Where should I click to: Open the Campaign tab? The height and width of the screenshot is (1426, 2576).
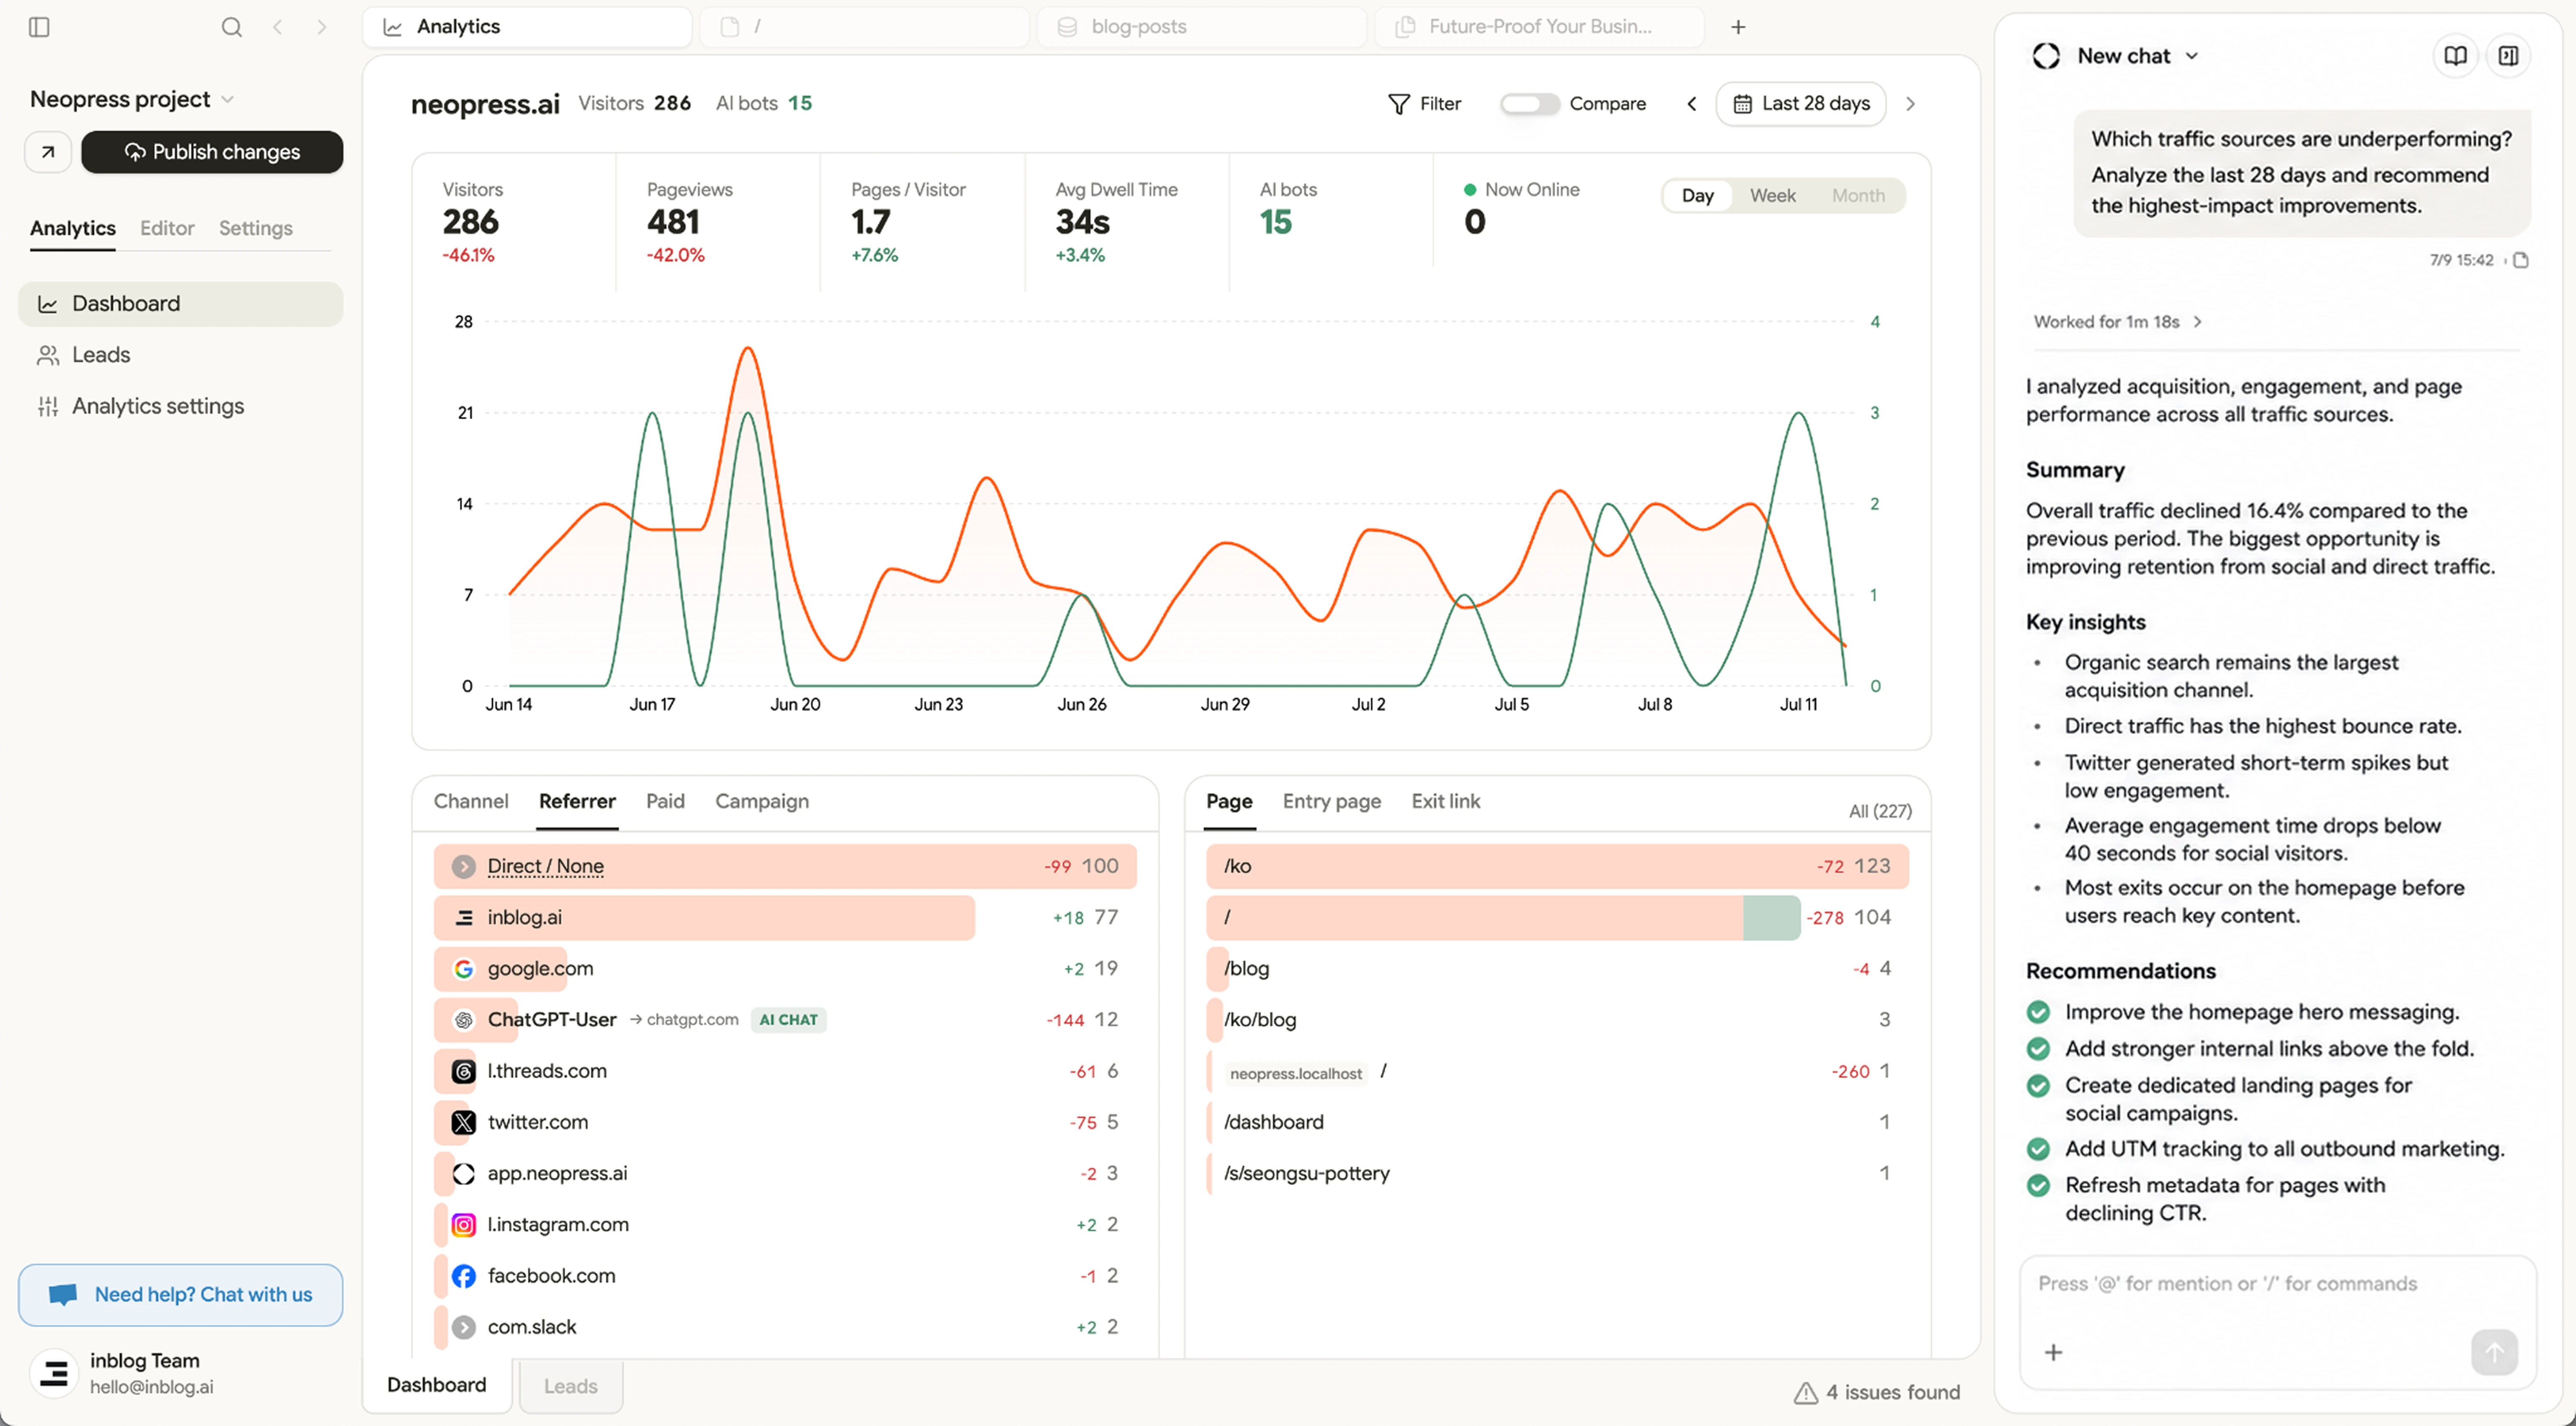[762, 801]
